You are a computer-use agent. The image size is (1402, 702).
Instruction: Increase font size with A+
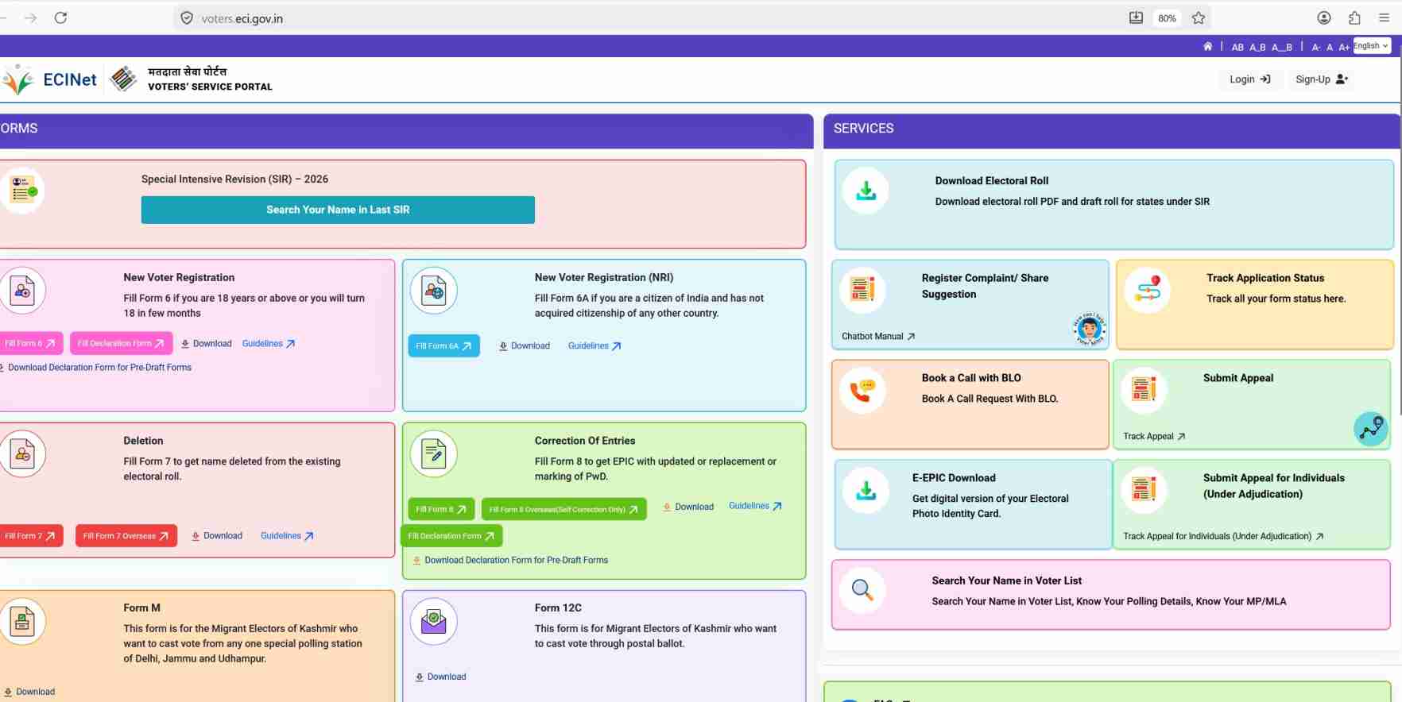1344,48
